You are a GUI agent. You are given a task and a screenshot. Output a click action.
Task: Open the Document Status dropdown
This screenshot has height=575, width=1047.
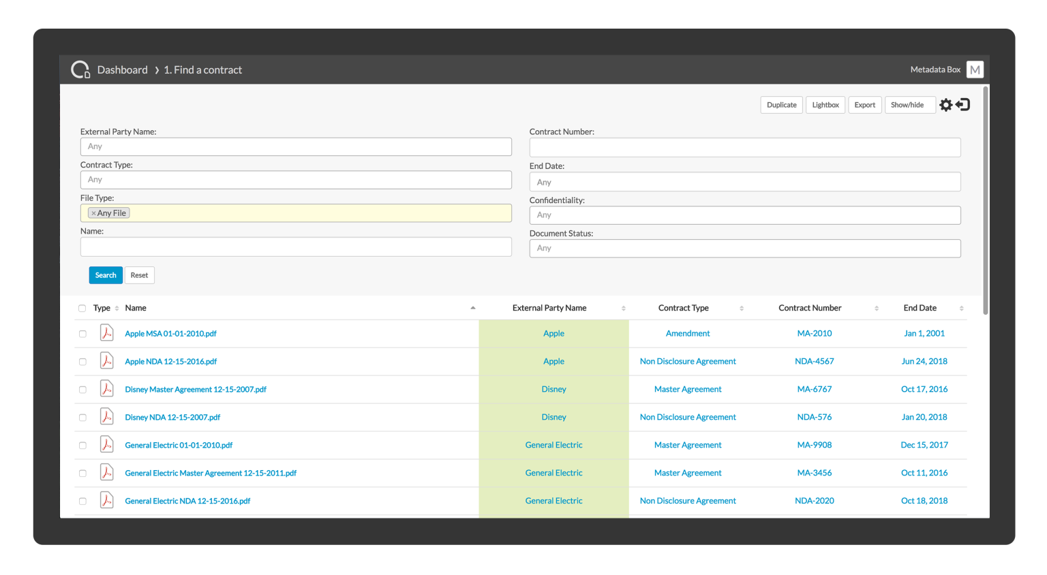[744, 248]
